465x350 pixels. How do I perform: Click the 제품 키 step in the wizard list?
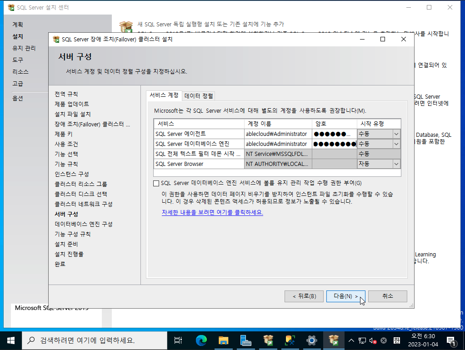point(64,135)
